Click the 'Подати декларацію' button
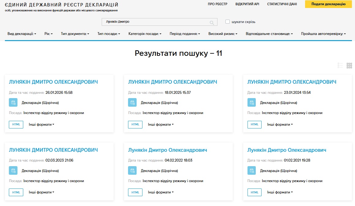Image resolution: width=355 pixels, height=206 pixels. tap(328, 4)
